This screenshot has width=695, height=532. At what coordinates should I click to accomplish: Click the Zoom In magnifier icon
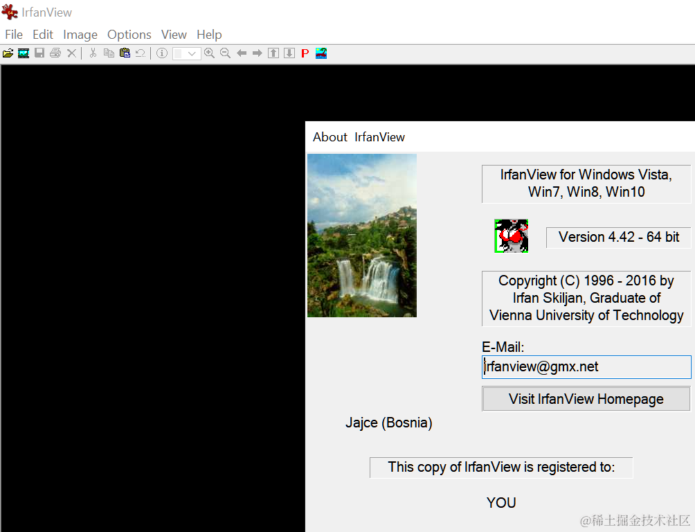pos(209,53)
